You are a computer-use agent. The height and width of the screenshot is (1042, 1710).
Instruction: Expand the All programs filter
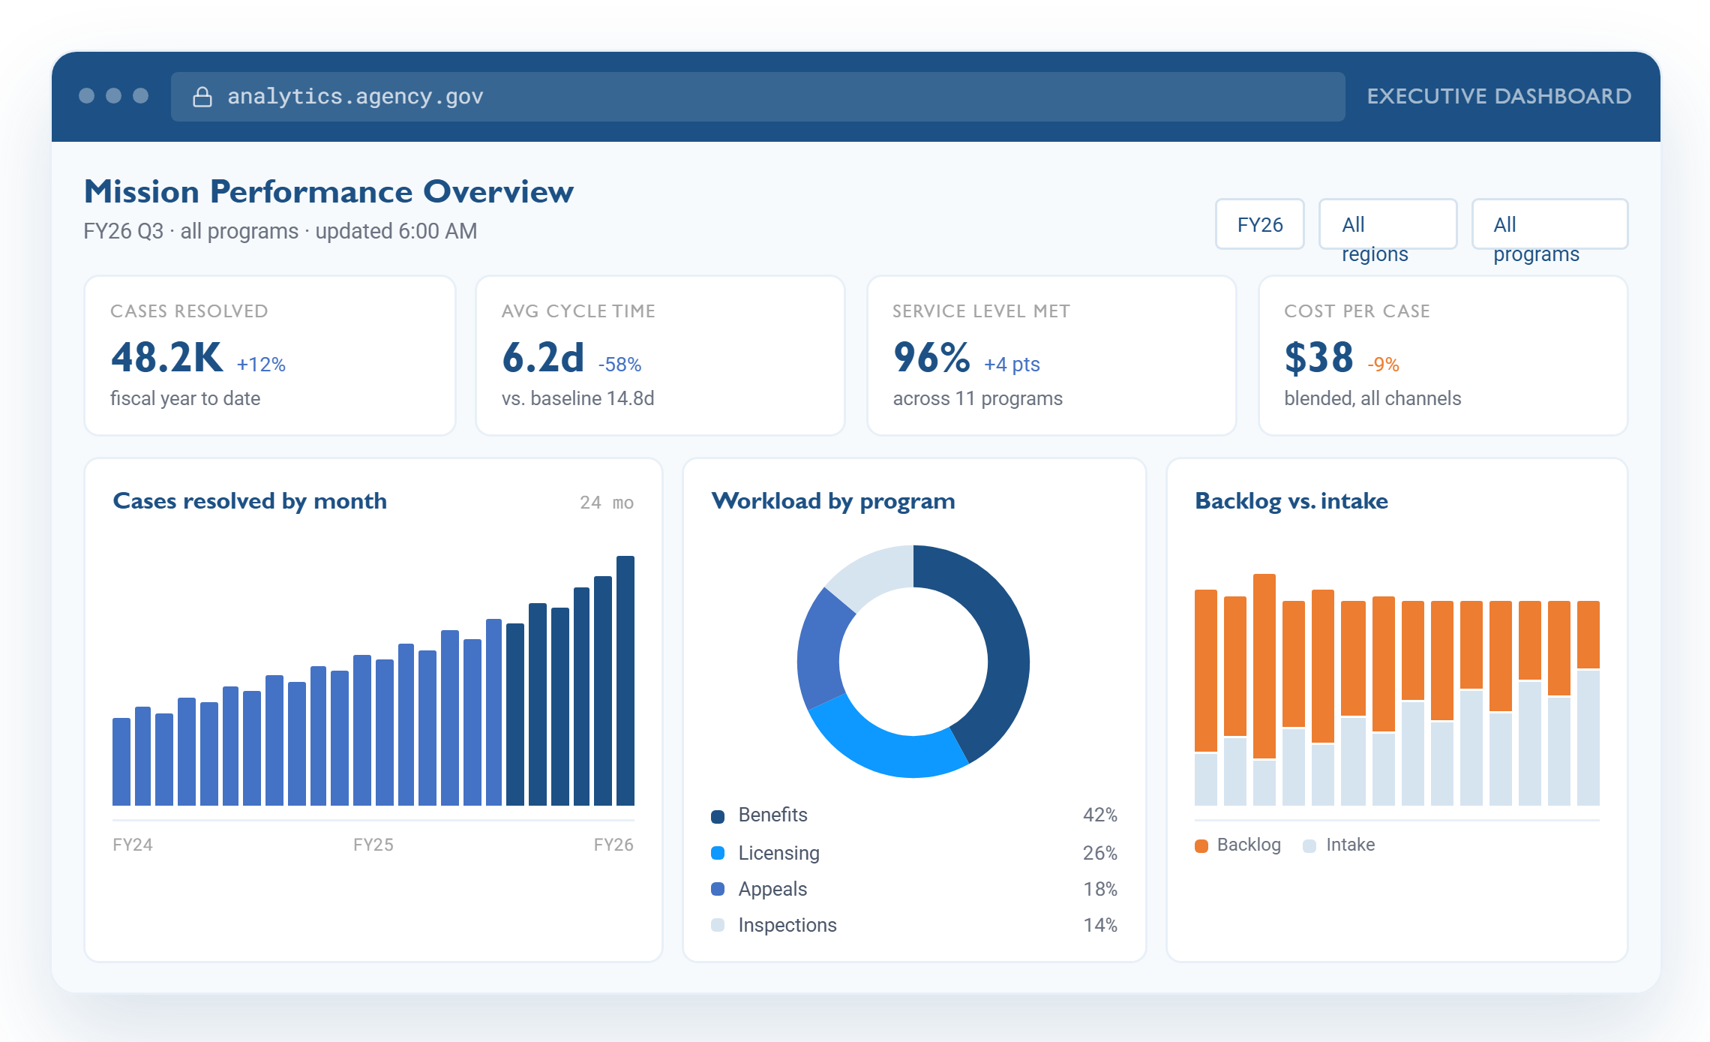click(1549, 224)
